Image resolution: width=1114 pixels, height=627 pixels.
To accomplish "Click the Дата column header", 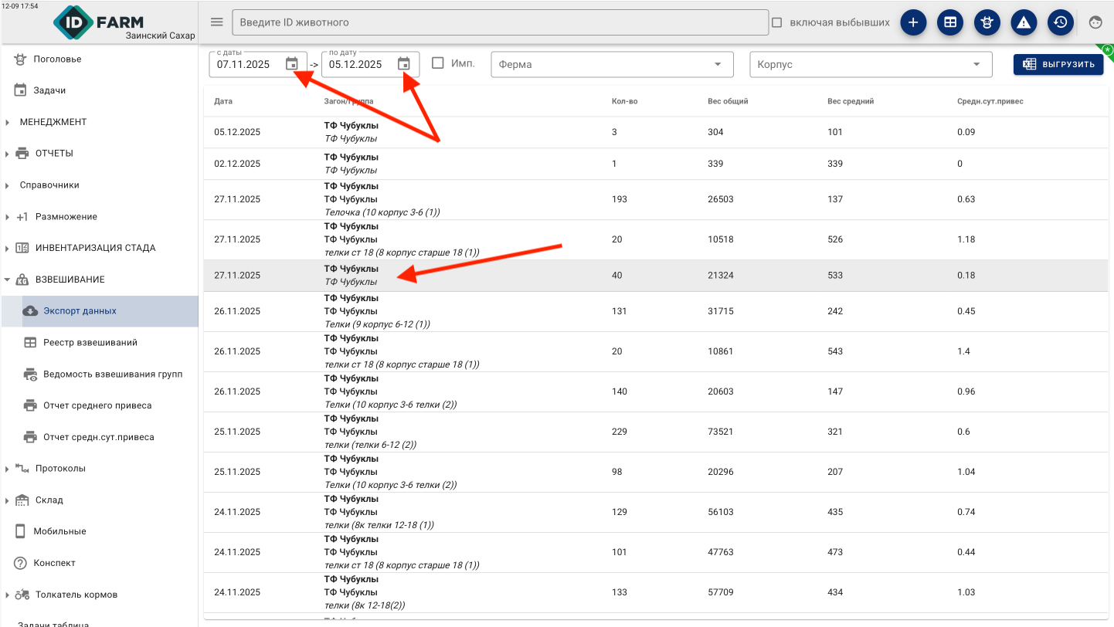I will [223, 101].
